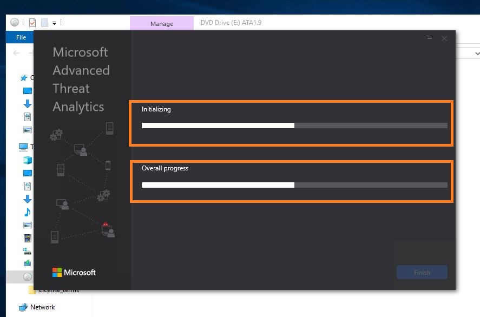Click the New folder icon in quick access toolbar
The width and height of the screenshot is (480, 317).
pyautogui.click(x=45, y=23)
